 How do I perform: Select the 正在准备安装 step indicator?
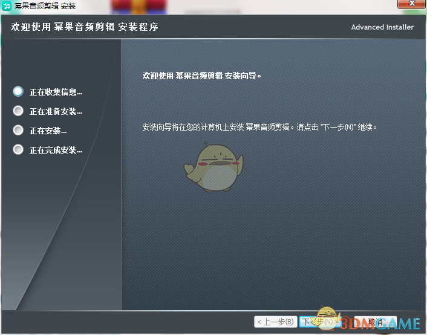point(18,111)
